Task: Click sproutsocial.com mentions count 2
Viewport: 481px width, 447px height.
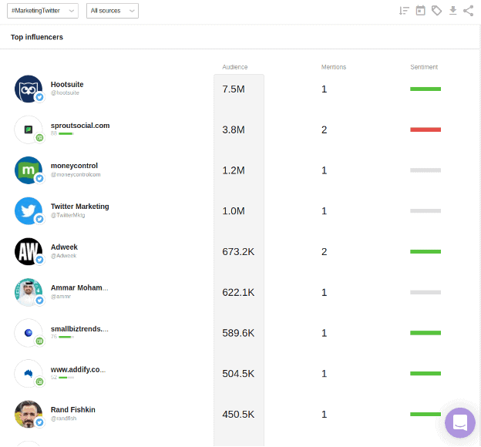Action: click(x=324, y=129)
